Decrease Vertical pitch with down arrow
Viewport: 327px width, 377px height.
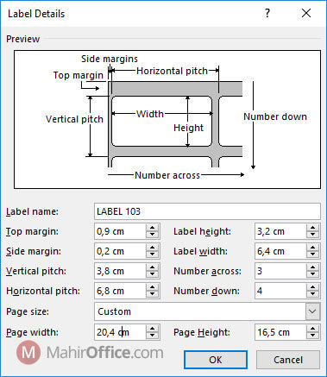pos(152,274)
